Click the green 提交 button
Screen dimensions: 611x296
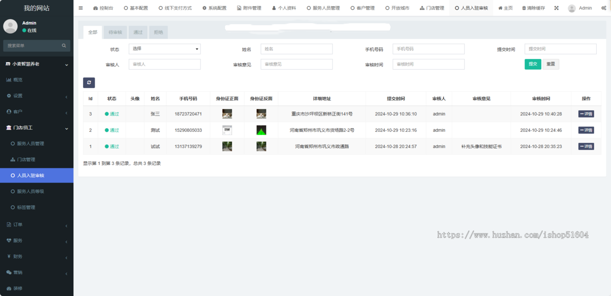pos(533,64)
